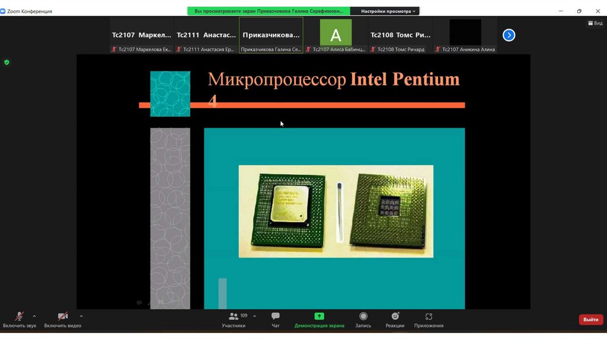Open video options arrow next to Включить видео

coord(81,316)
